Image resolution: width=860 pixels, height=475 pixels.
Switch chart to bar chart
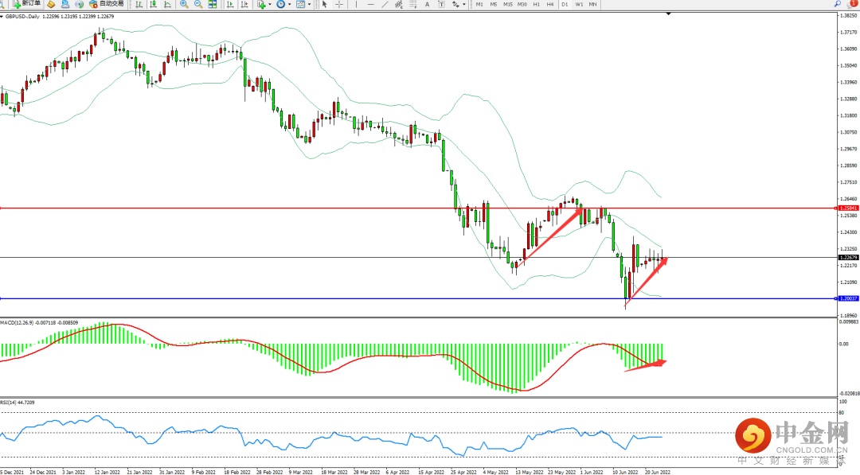(x=139, y=4)
